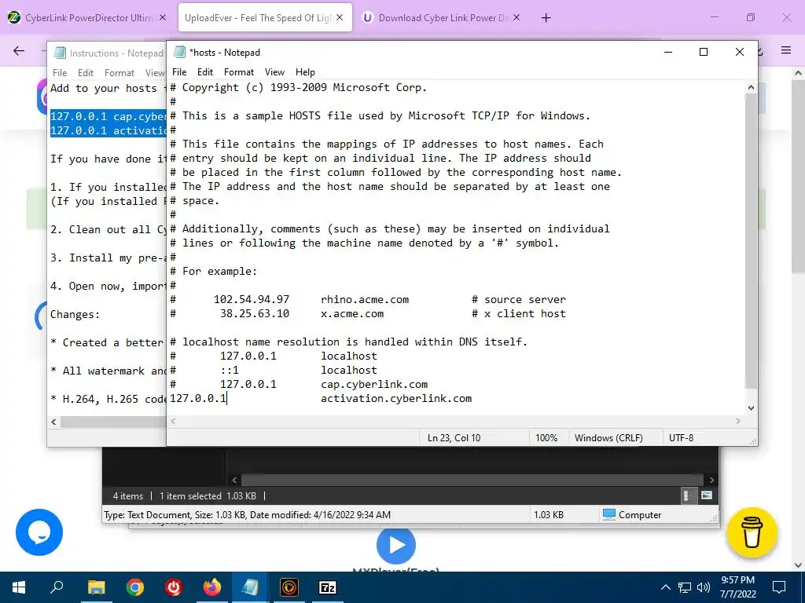
Task: Switch to Download Cyber Link Power Director tab
Action: pos(443,17)
